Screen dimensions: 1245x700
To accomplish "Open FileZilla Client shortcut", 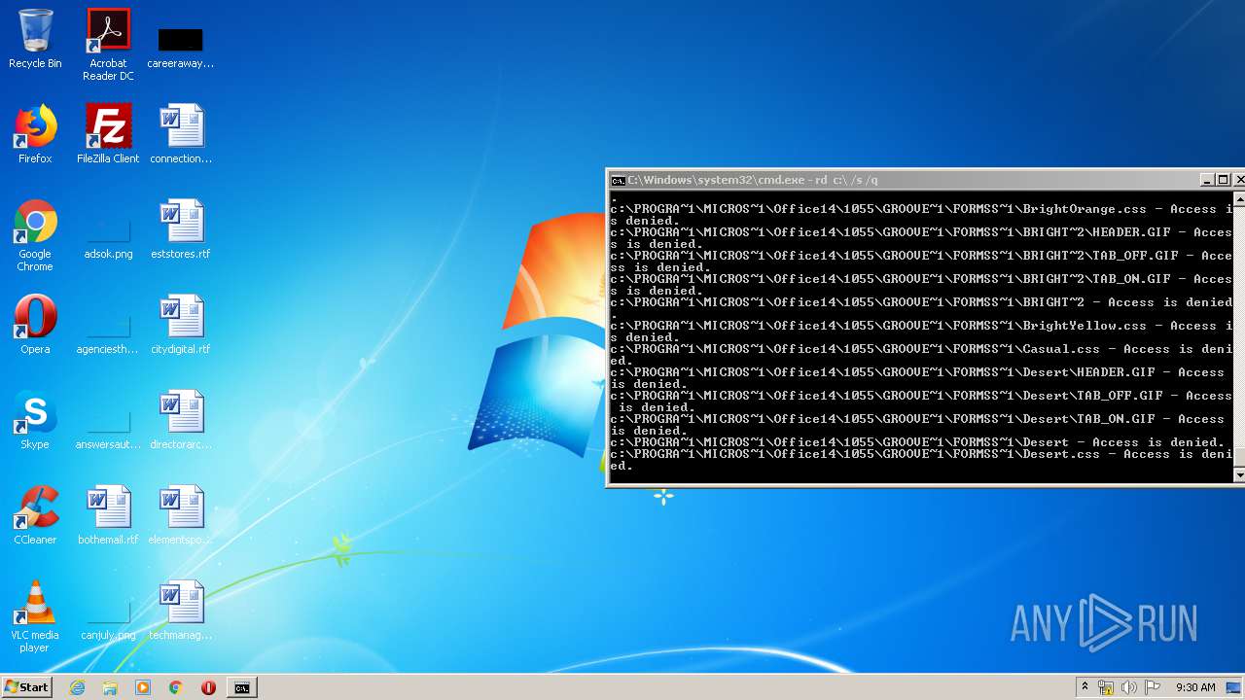I will point(108,134).
